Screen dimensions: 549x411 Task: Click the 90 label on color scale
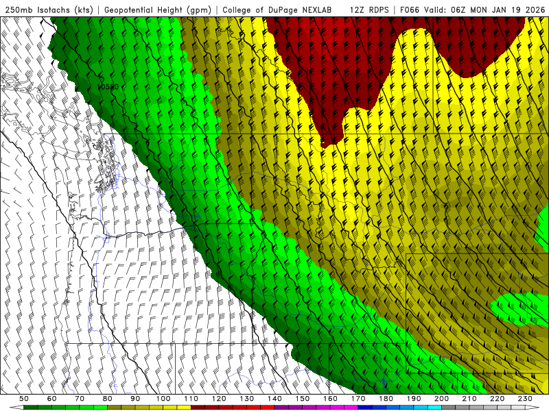[x=135, y=399]
